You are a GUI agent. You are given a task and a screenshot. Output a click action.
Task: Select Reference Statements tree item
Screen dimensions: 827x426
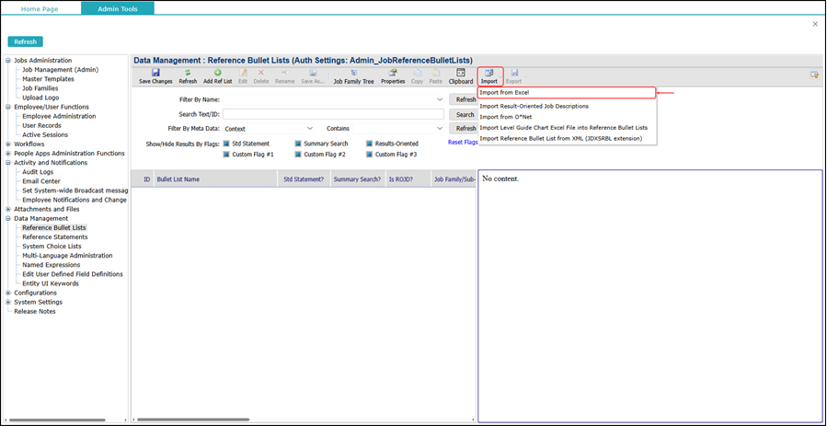tap(55, 237)
